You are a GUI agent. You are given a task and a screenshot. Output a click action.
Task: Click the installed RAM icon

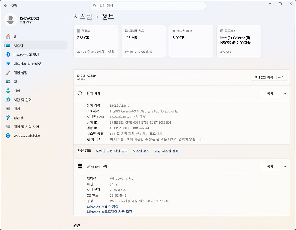(174, 31)
